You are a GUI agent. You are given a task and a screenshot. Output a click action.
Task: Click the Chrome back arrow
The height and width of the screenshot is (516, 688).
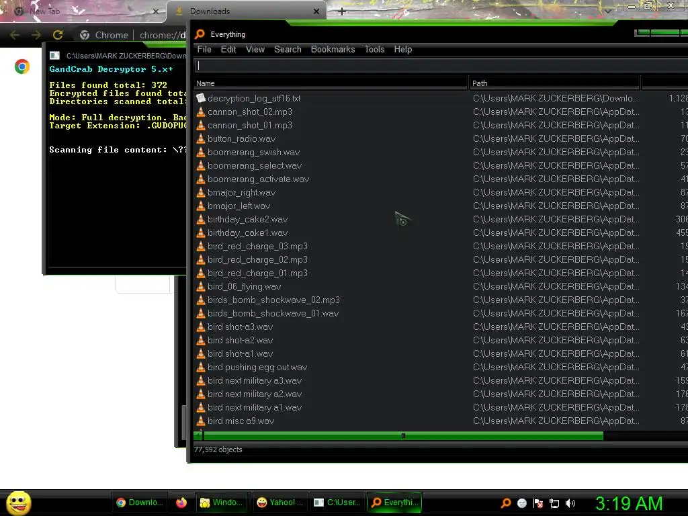15,35
